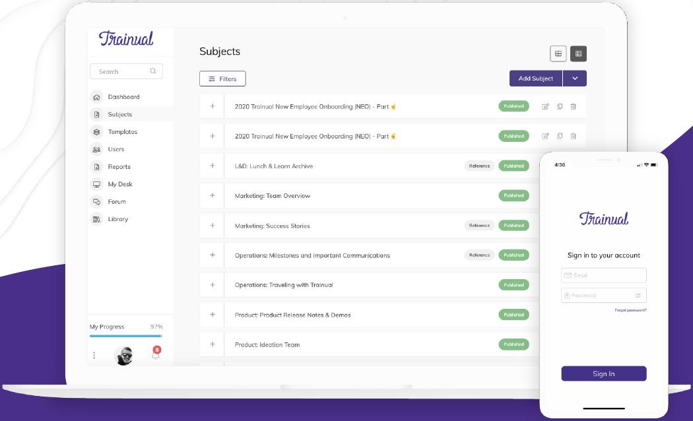
Task: Open the L&D: Lunch & Learn Archive title
Action: coord(274,166)
